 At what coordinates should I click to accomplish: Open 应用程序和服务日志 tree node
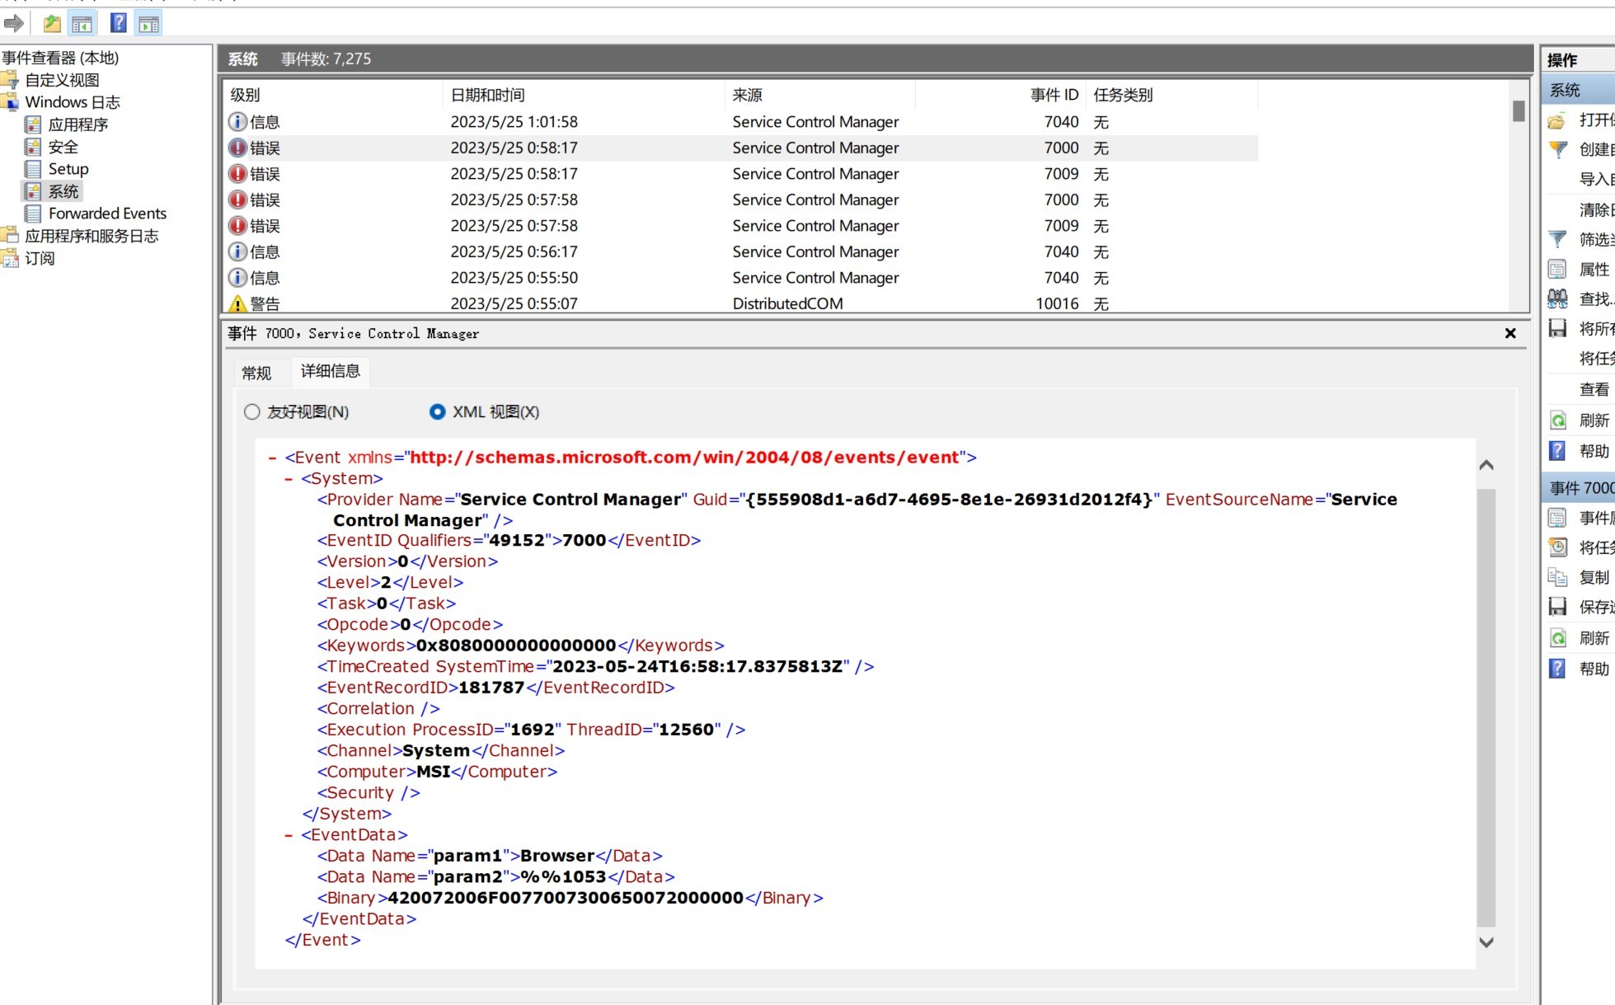92,236
